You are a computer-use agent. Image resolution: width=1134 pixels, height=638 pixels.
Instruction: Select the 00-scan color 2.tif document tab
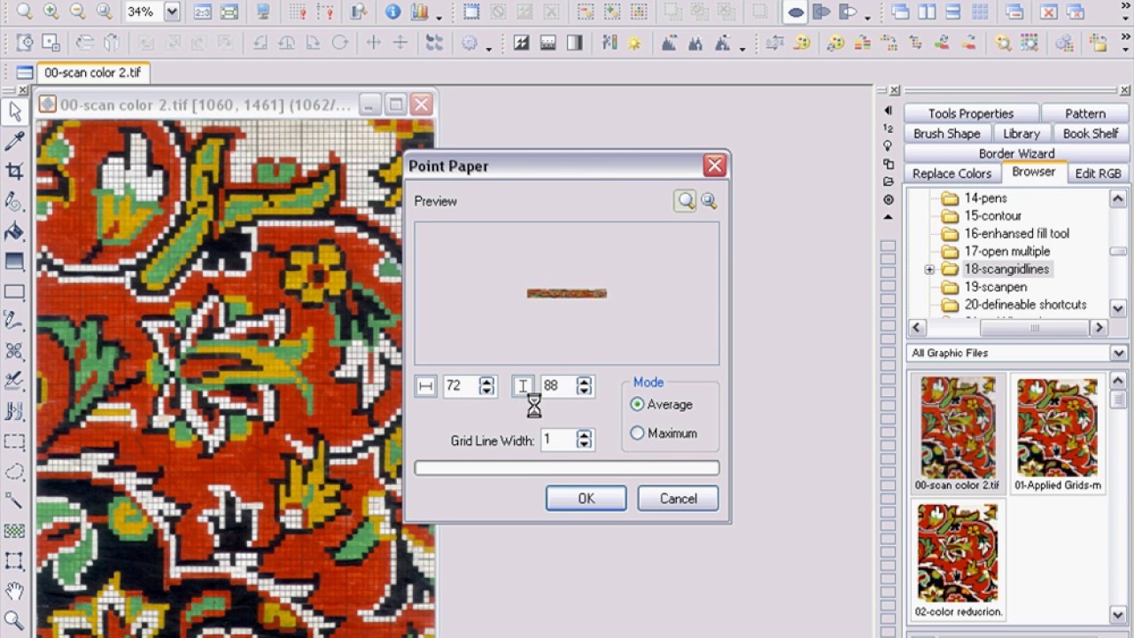[x=92, y=73]
